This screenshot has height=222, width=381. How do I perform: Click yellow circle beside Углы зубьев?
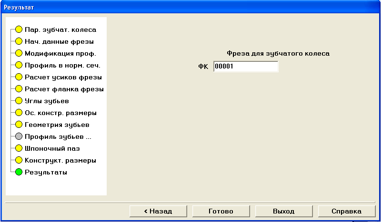coord(19,101)
